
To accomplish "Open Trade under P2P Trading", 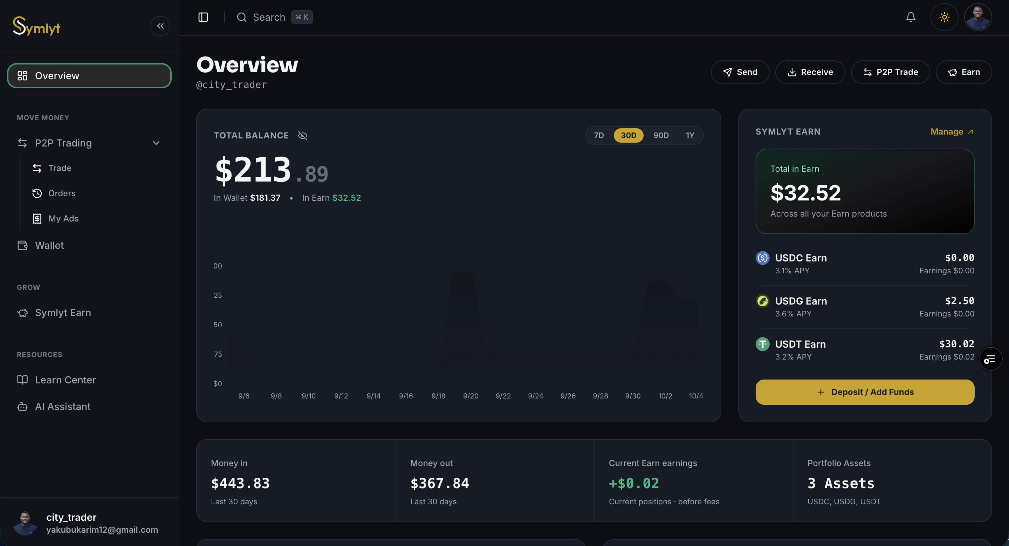I will coord(60,168).
